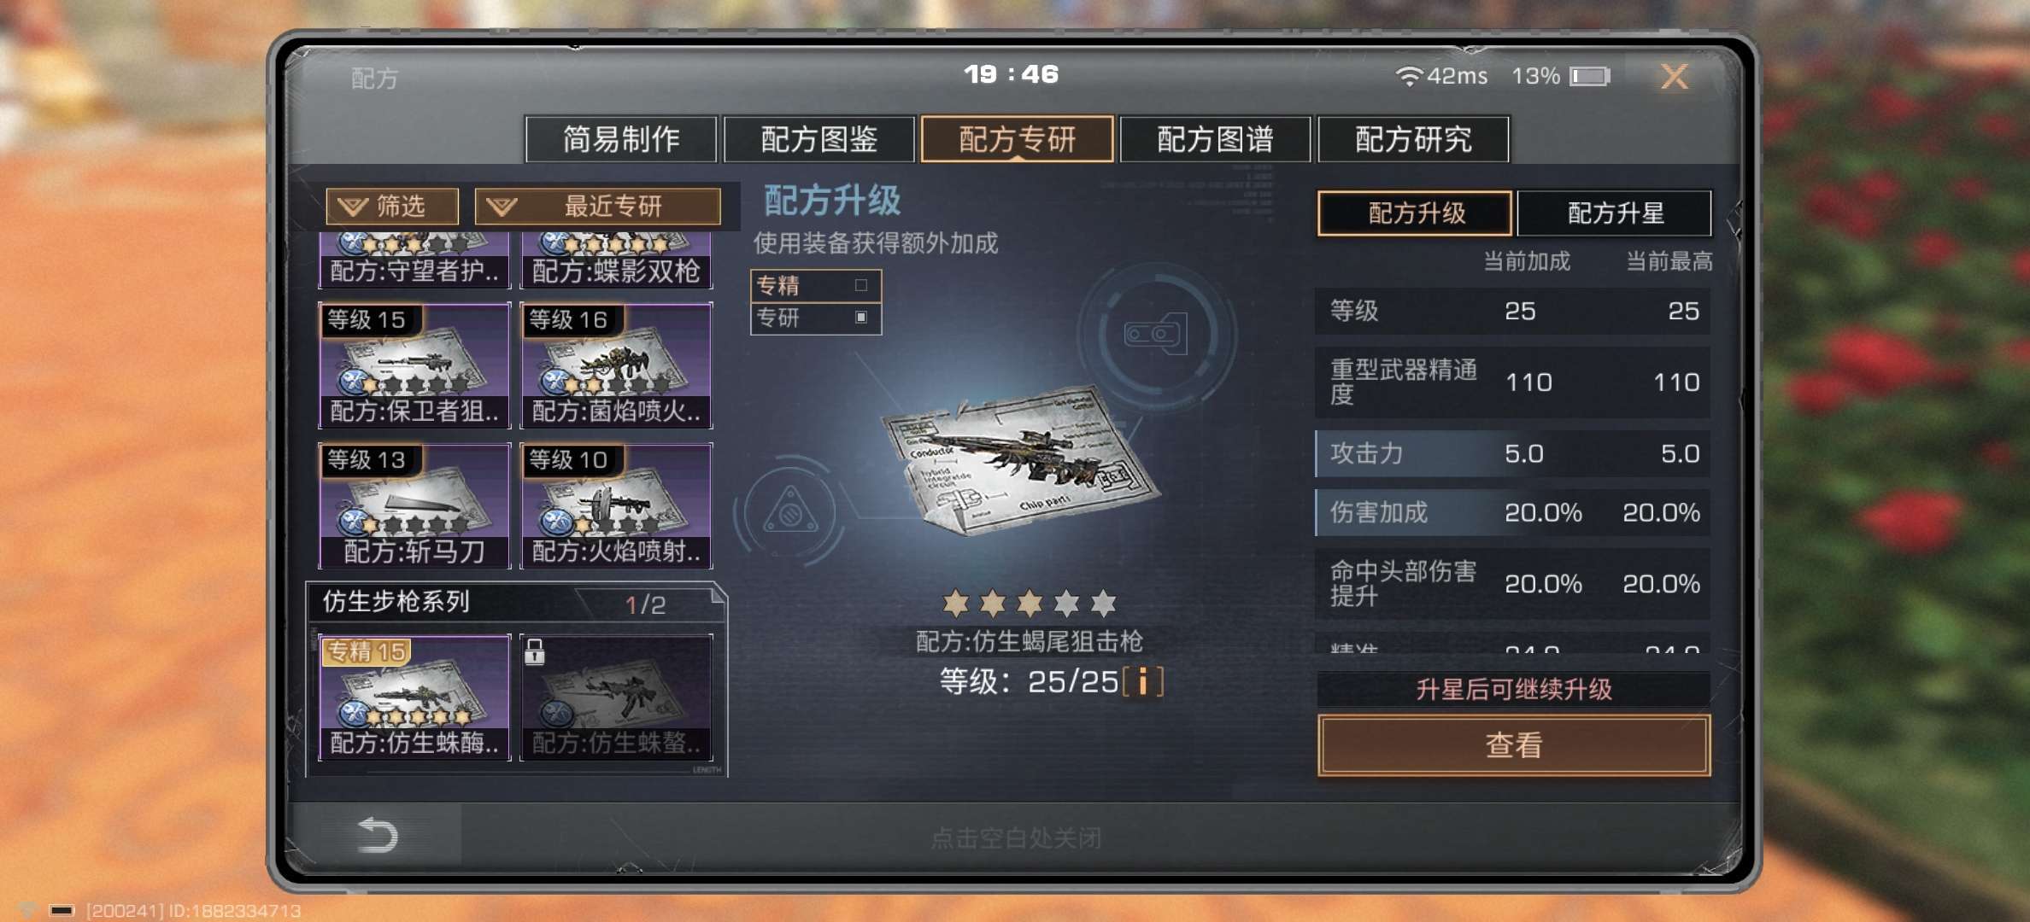Click the battery indicator icon in the header

[1590, 77]
